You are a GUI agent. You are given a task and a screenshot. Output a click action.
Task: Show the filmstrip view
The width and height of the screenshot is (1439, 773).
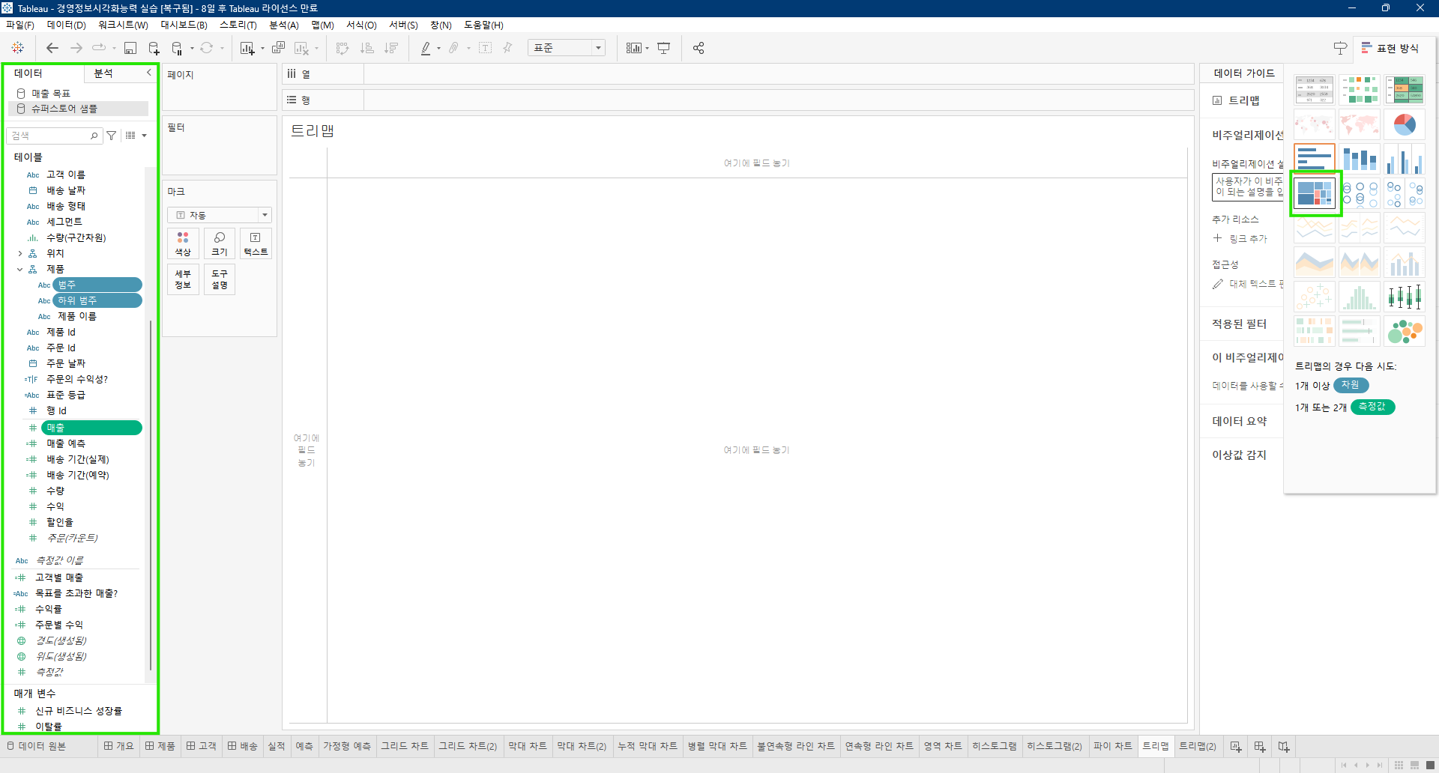1414,765
